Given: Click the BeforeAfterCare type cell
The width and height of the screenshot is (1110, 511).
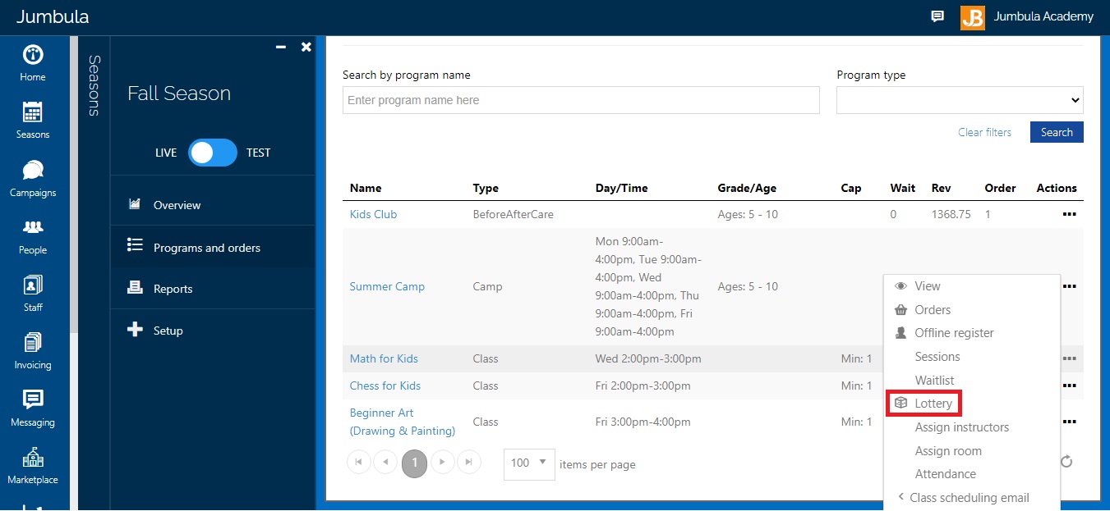Looking at the screenshot, I should (x=513, y=214).
